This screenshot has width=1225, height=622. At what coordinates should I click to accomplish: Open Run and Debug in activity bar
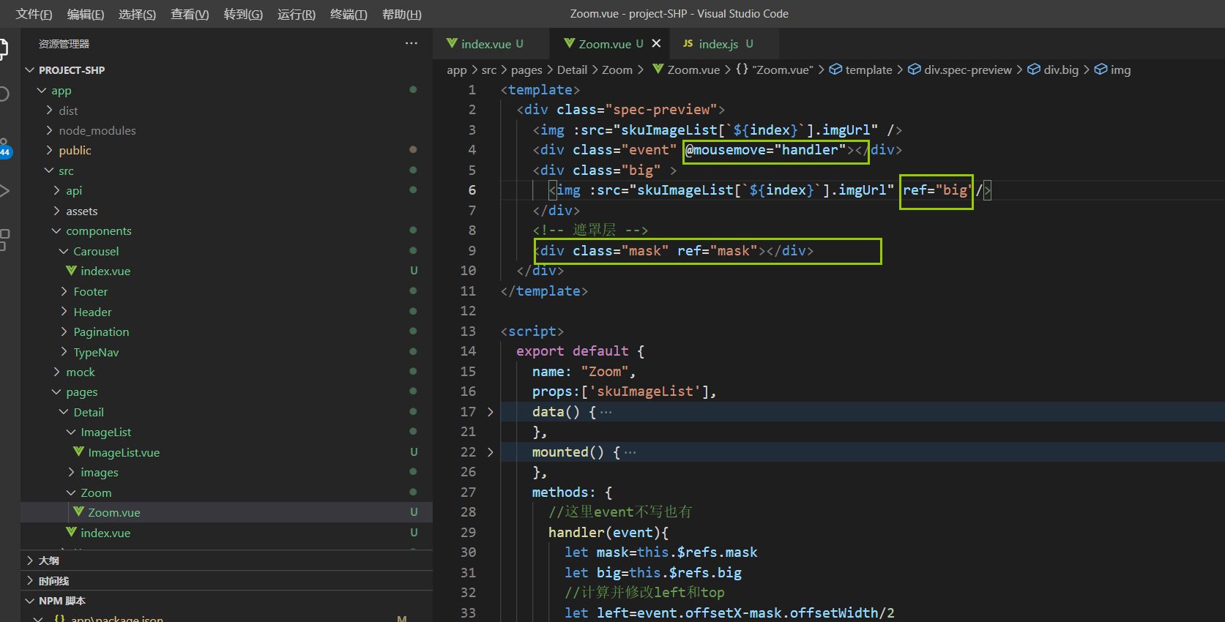pos(4,191)
